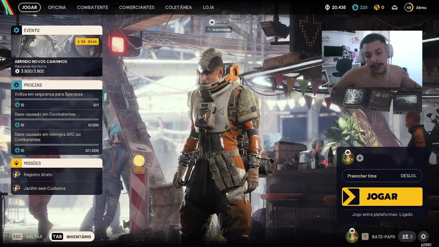Open settings gear at bottom right
439x247 pixels.
pos(424,237)
